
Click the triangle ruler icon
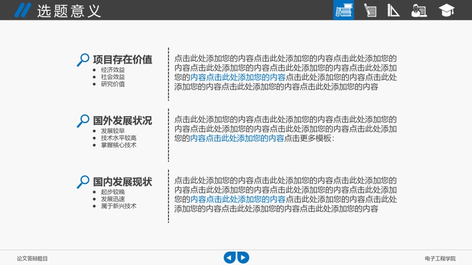[x=393, y=10]
